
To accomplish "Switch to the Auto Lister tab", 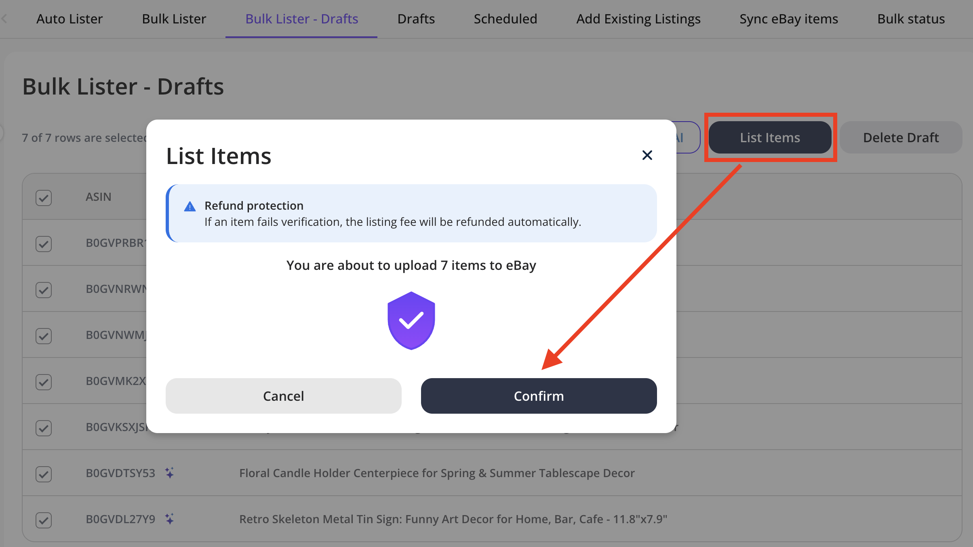I will [x=69, y=19].
